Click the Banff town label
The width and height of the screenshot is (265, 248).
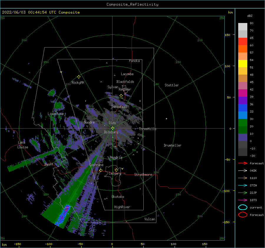coord(49,165)
